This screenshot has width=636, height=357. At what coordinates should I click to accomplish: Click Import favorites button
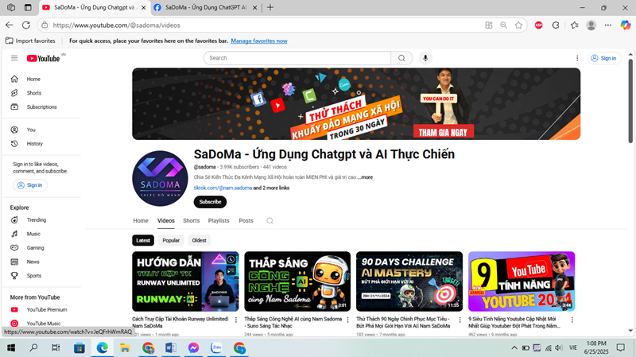coord(30,41)
